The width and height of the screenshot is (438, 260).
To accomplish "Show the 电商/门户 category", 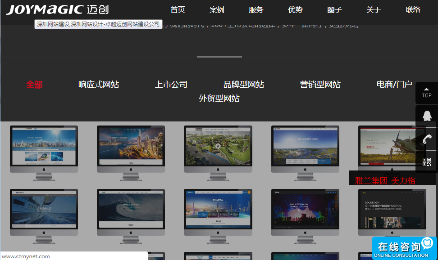I will (394, 85).
